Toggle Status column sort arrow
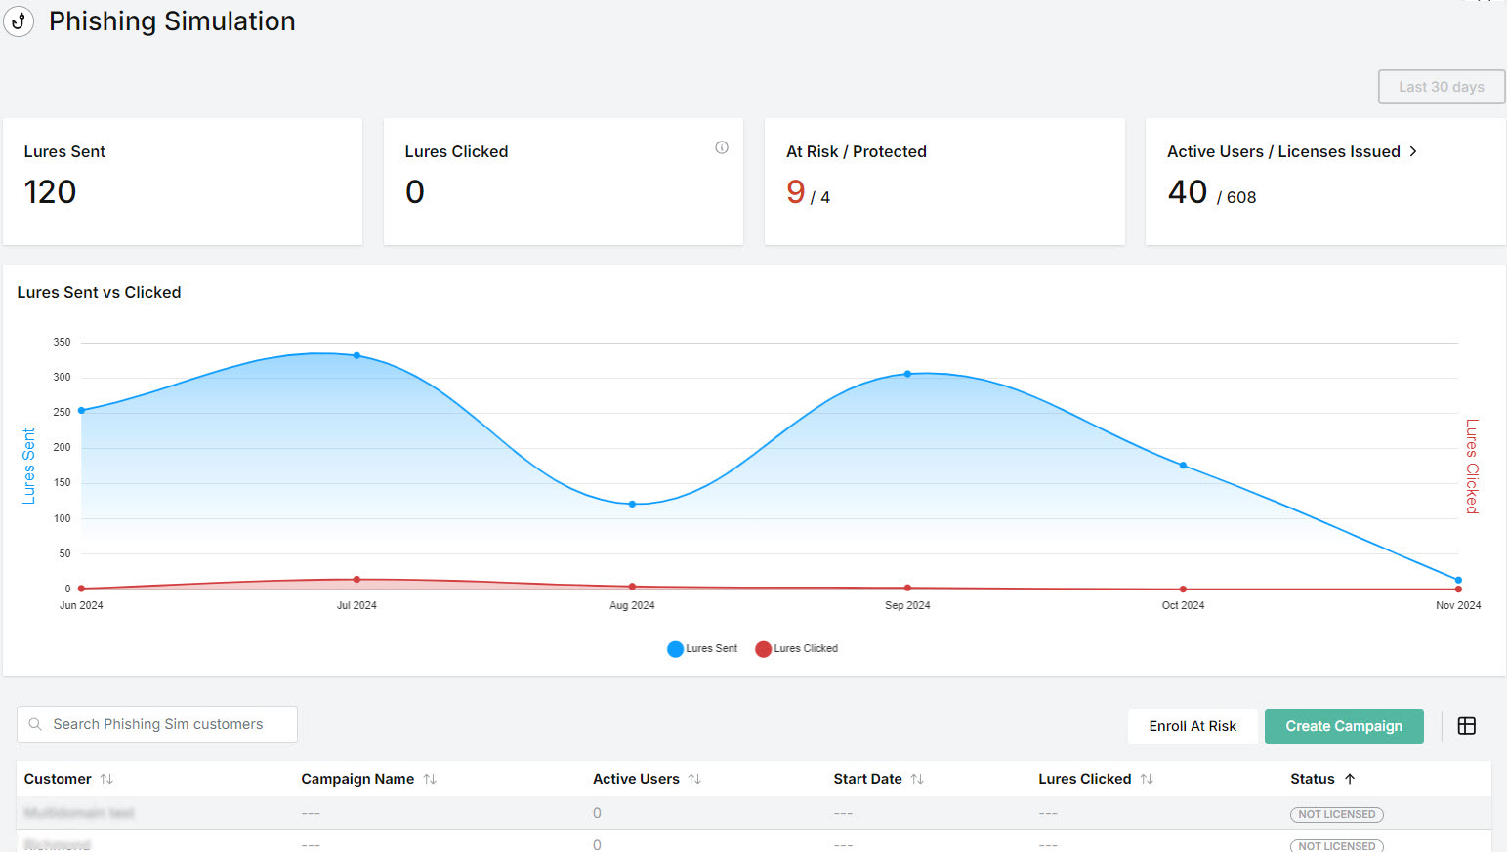 click(x=1350, y=779)
